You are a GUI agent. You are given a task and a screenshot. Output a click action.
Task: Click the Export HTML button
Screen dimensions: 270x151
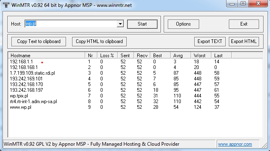(x=244, y=41)
